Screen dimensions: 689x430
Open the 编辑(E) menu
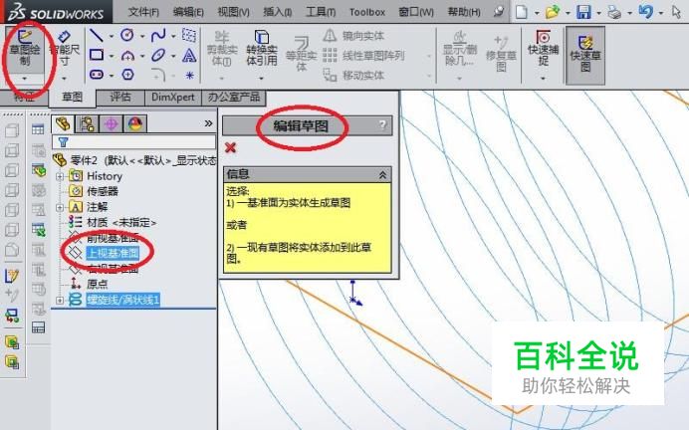click(x=188, y=12)
